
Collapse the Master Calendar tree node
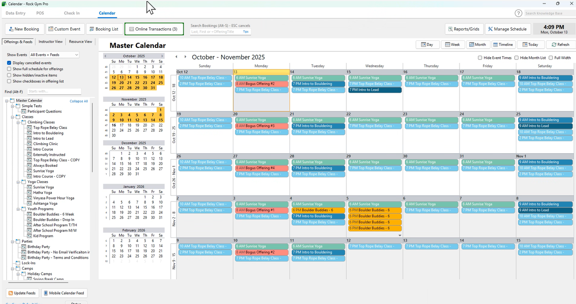tap(7, 101)
